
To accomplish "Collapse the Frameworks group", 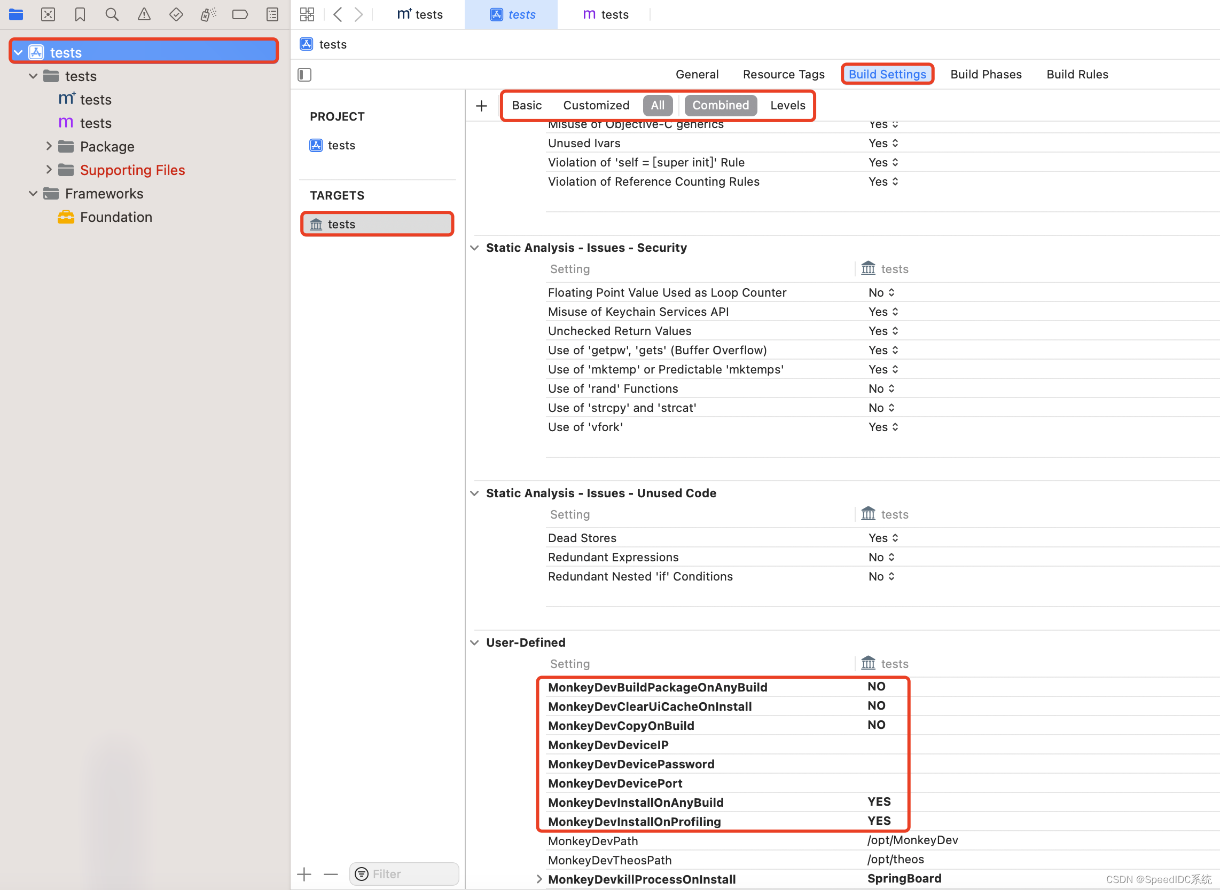I will (x=33, y=193).
